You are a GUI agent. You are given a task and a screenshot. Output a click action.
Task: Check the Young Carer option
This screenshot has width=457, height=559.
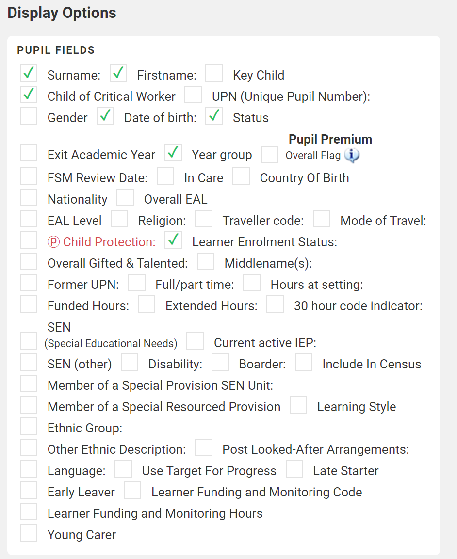pos(29,532)
